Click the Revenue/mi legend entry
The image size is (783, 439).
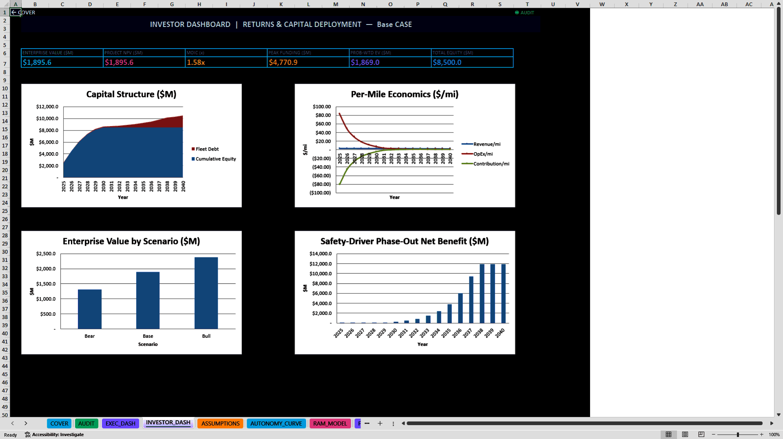[x=481, y=144]
